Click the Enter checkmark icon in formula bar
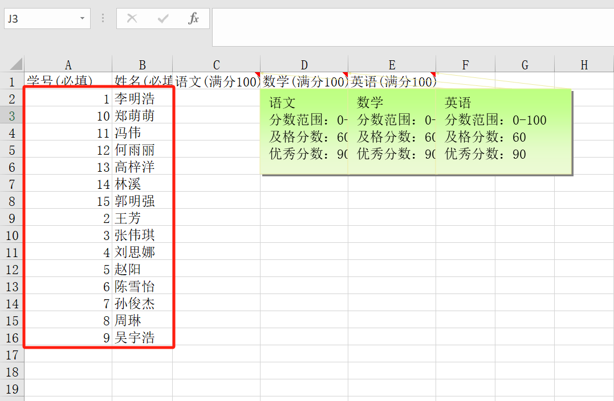614x401 pixels. [x=163, y=19]
